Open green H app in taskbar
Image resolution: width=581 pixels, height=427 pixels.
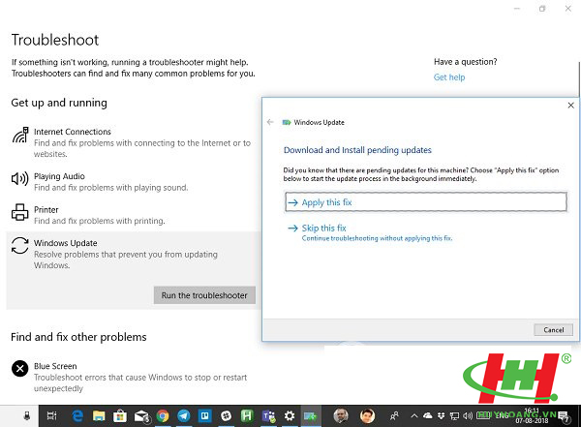[x=247, y=416]
